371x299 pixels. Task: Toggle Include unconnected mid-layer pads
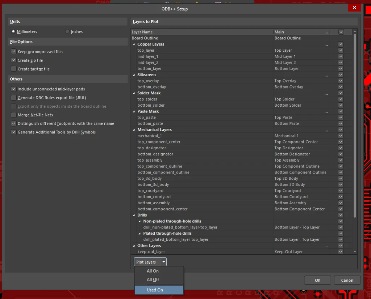click(14, 89)
